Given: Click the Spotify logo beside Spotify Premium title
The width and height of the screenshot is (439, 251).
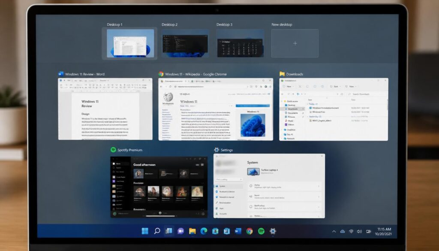Looking at the screenshot, I should coord(113,150).
